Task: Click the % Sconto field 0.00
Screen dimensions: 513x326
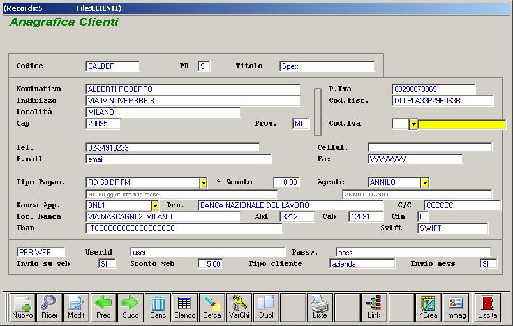Action: pos(286,182)
